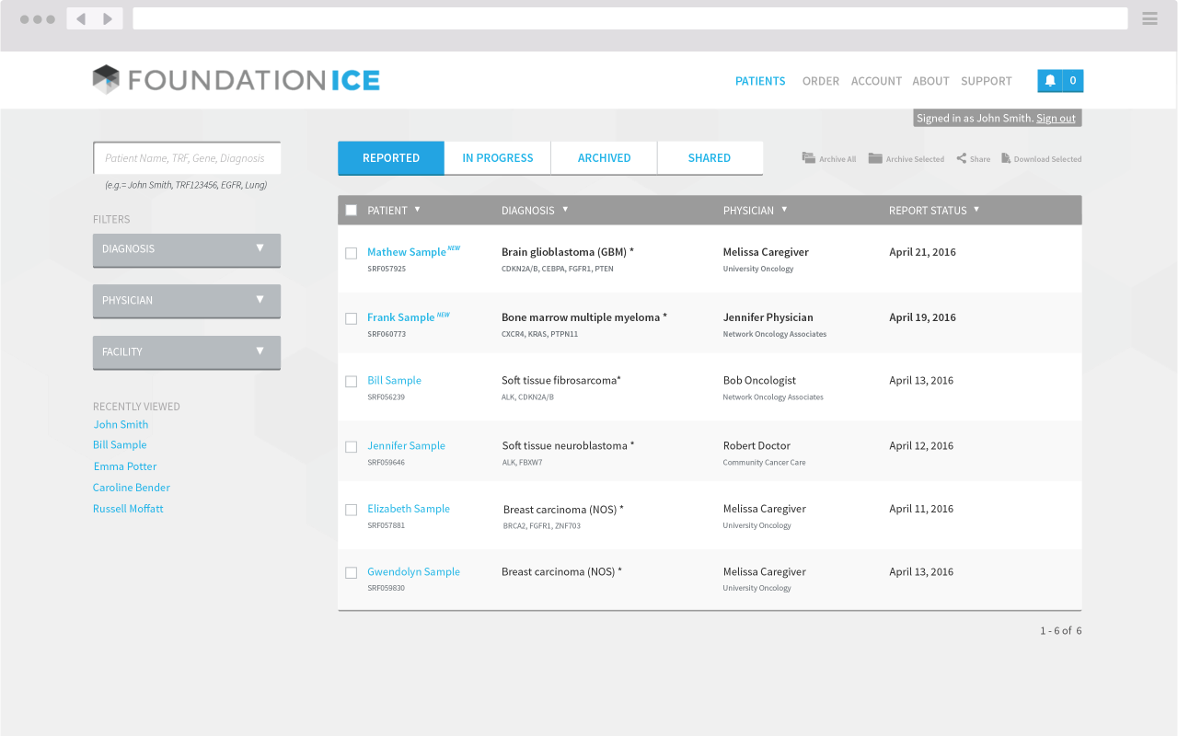
Task: Open the Archived tab
Action: pyautogui.click(x=604, y=158)
